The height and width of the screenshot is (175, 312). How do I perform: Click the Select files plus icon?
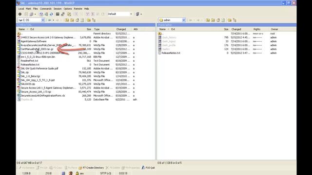point(76,14)
